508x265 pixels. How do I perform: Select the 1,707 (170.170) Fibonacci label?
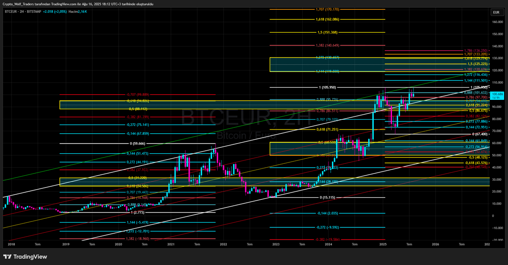pyautogui.click(x=328, y=9)
